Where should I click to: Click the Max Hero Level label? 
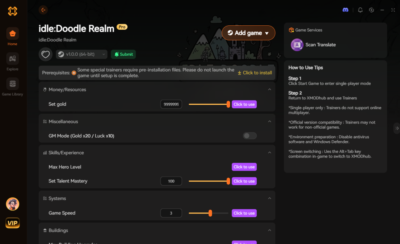[65, 167]
